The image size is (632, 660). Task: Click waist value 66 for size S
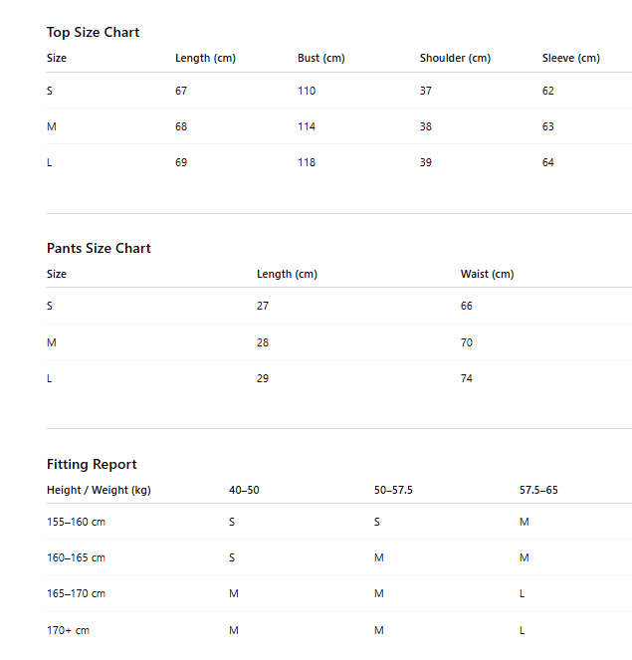tap(466, 306)
